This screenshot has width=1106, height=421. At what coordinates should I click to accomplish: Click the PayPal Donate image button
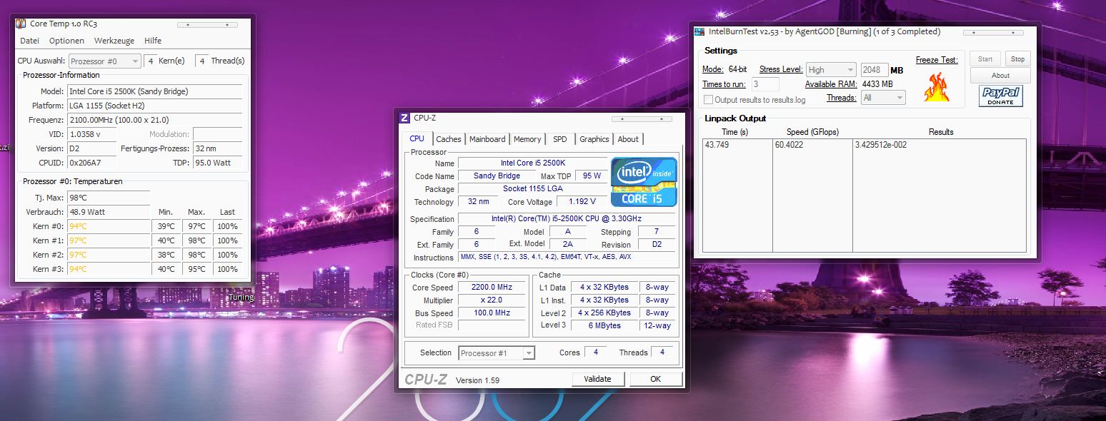pyautogui.click(x=1000, y=96)
